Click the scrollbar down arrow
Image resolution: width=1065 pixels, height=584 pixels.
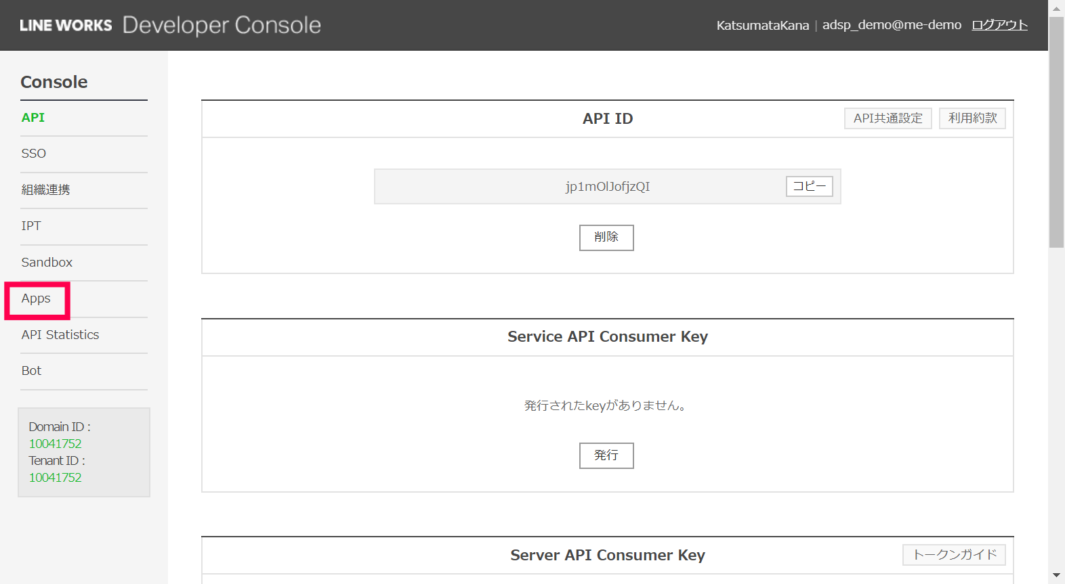tap(1056, 575)
